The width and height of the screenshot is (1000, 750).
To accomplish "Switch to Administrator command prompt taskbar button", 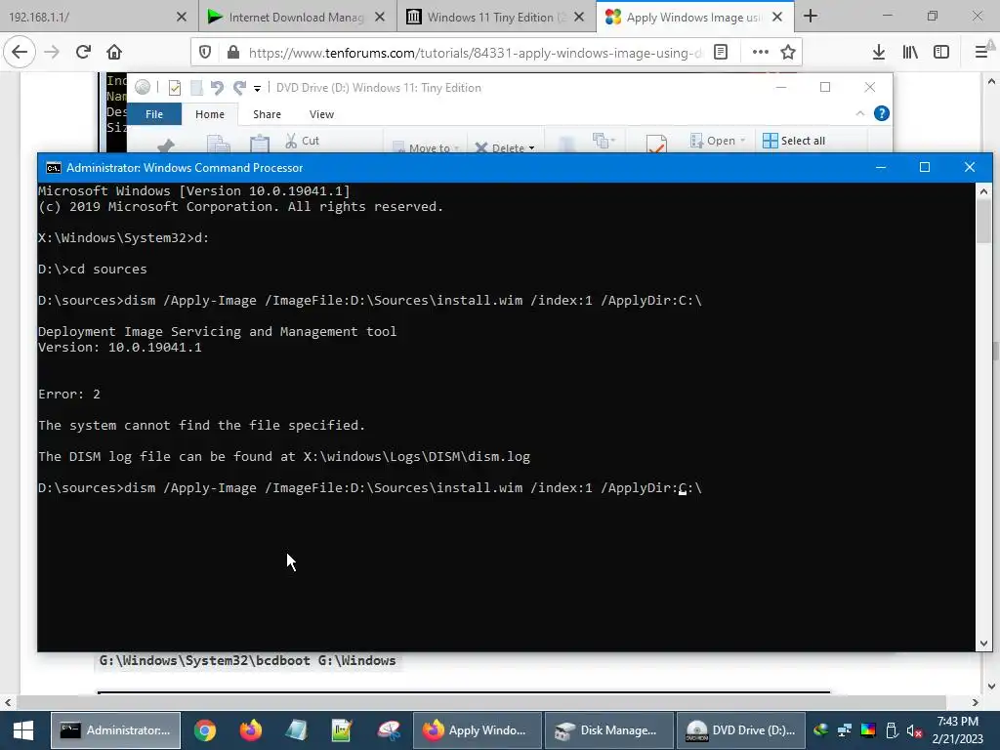I will 115,730.
